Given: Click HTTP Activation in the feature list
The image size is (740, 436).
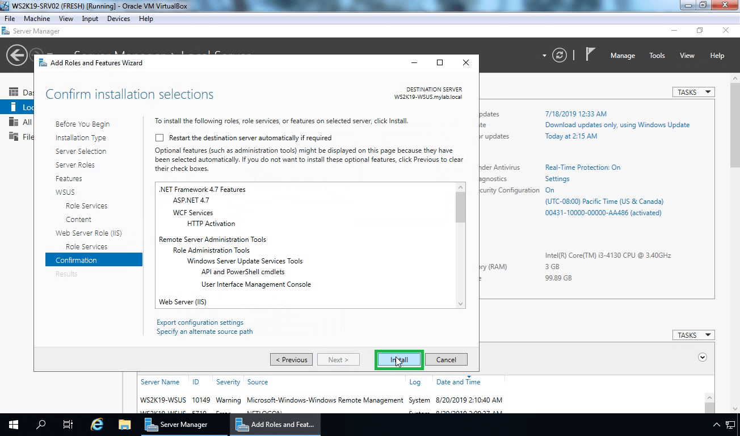Looking at the screenshot, I should (211, 224).
